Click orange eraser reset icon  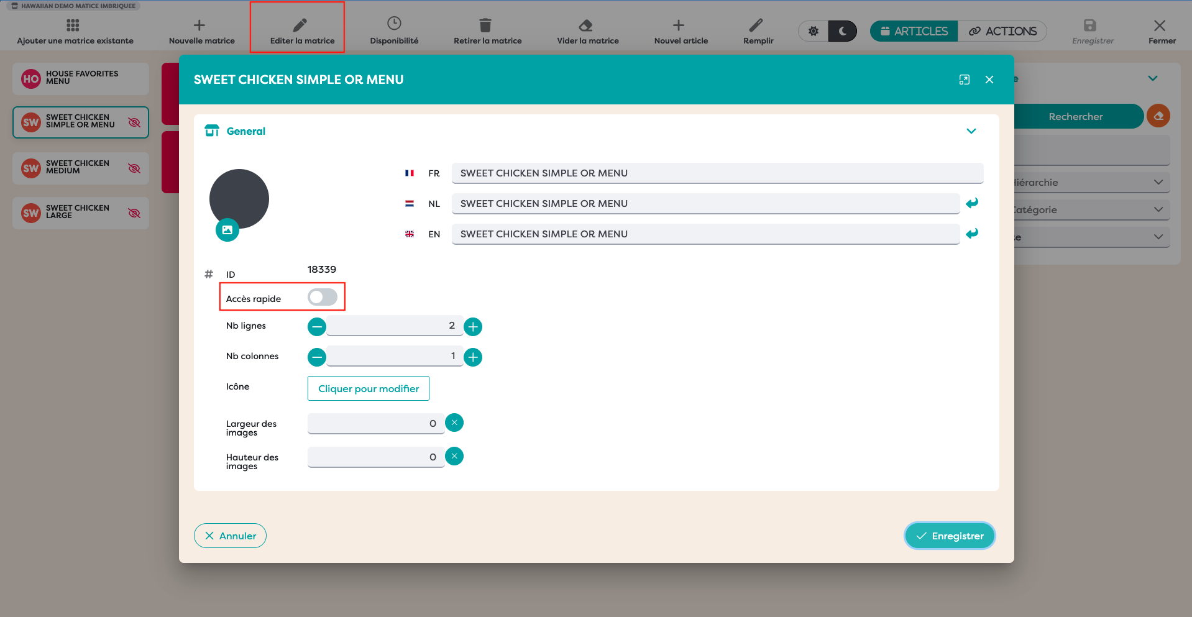[1158, 116]
